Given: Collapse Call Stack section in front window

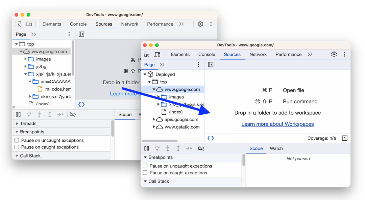Looking at the screenshot, I should point(145,181).
